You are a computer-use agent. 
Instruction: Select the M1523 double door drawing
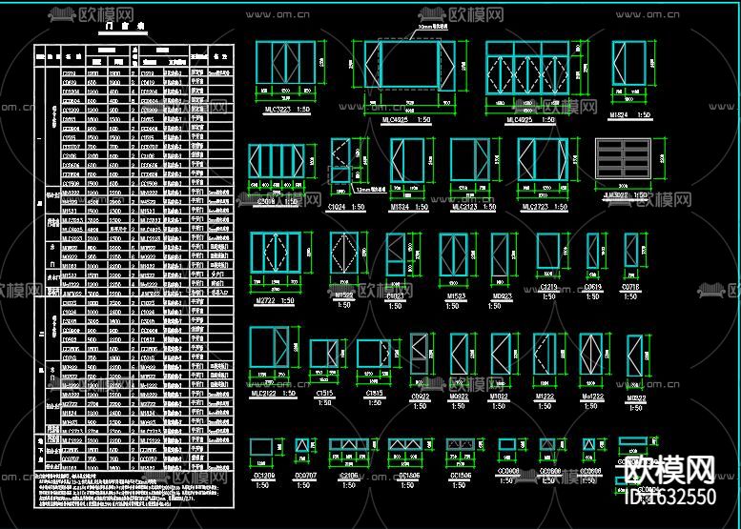[453, 254]
